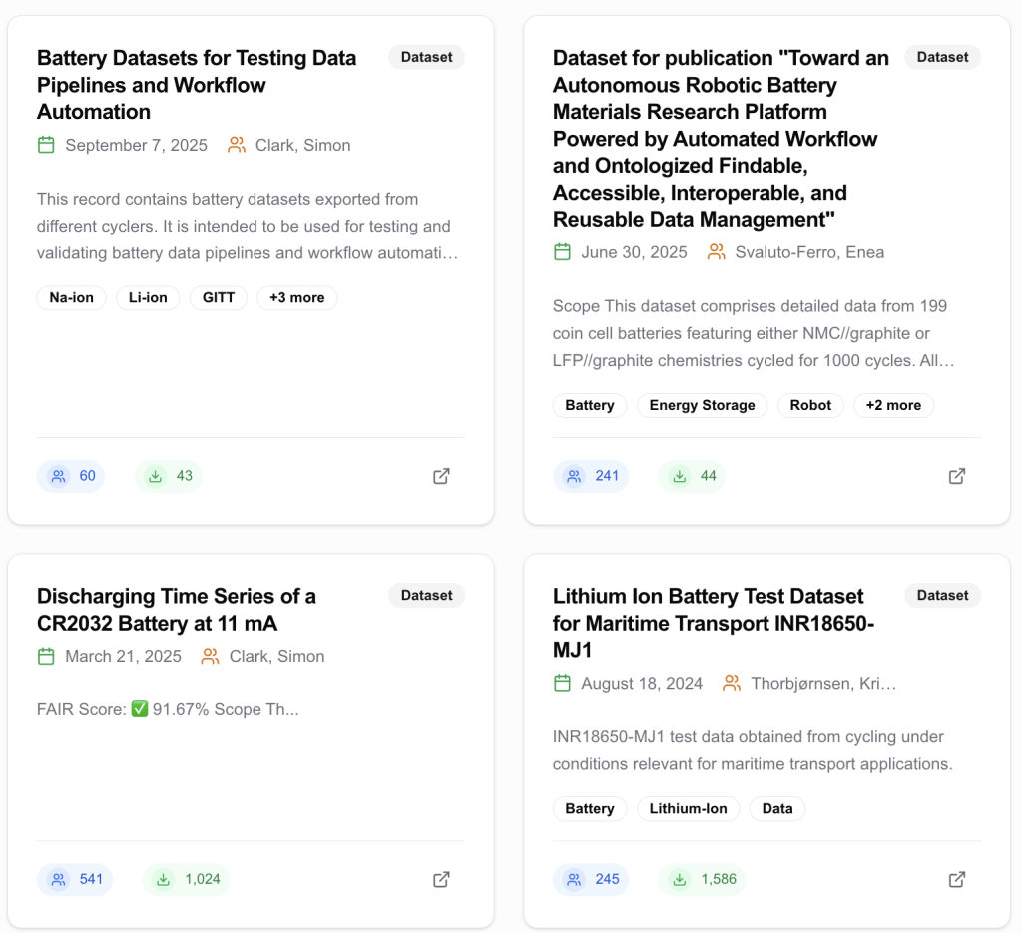
Task: Click the Energy Storage tag
Action: pos(702,405)
